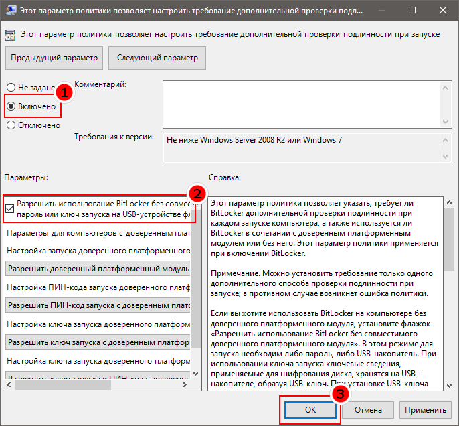Click the version requirements scroll-up arrow
The width and height of the screenshot is (459, 426).
pyautogui.click(x=445, y=140)
